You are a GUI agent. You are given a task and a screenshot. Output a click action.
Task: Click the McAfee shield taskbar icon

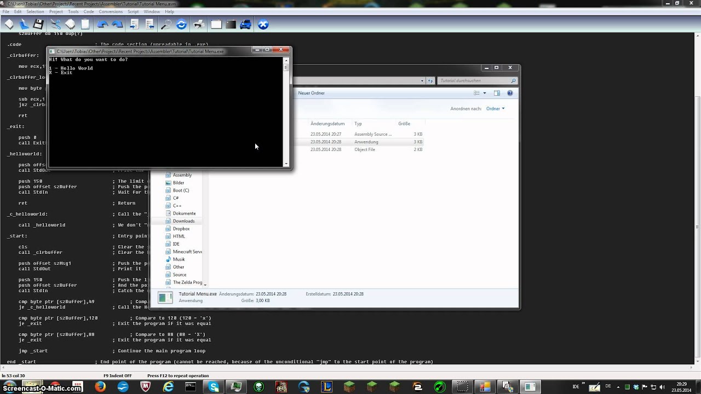145,387
